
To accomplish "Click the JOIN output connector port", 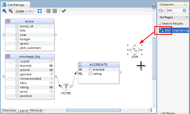I will tap(140, 50).
